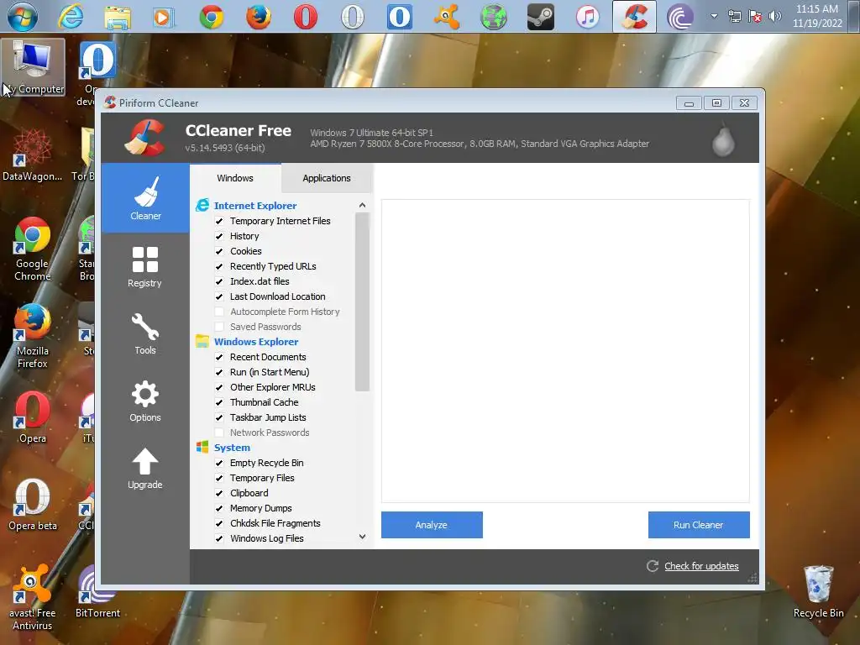The image size is (860, 645).
Task: Uncheck Memory Dumps
Action: point(219,508)
